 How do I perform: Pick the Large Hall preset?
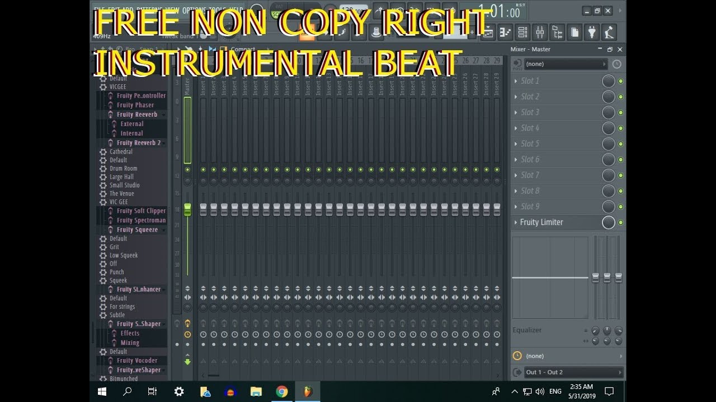(x=121, y=177)
